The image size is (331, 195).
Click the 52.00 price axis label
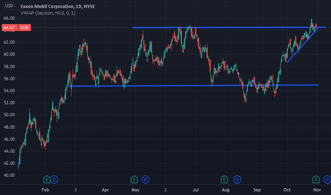coord(9,103)
